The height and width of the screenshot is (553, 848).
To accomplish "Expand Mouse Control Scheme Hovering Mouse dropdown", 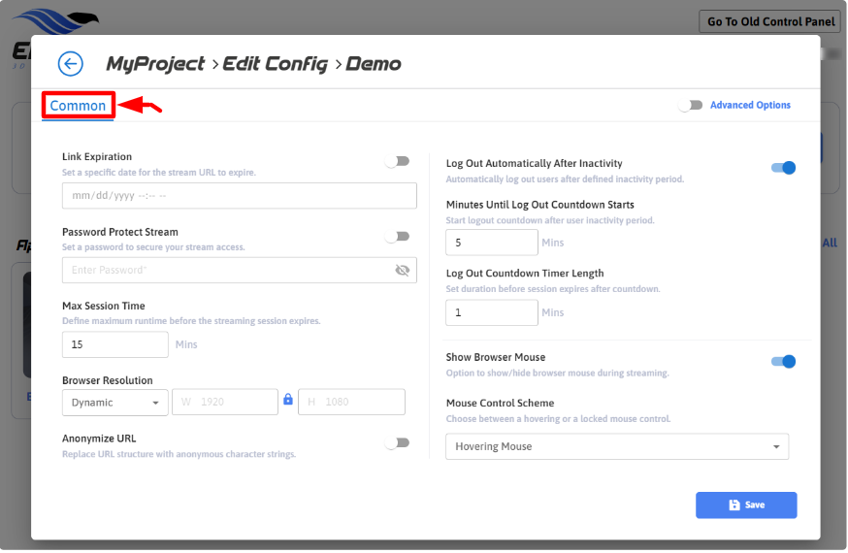I will click(x=617, y=446).
